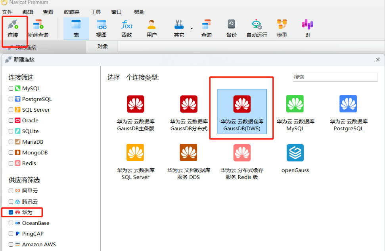Choose 华为云 云数据库 PostgreSQL blue tile
Viewport: 385px width, 251px height.
[x=349, y=113]
